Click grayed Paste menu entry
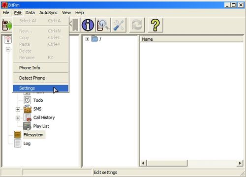Viewport: 246px width, 177px height. (41, 44)
